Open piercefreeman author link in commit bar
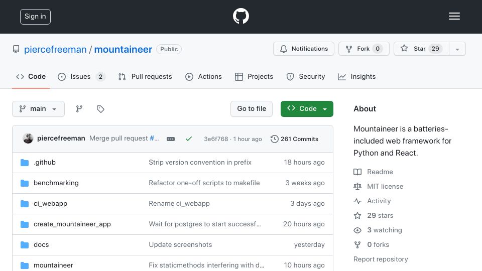Screen dimensions: 482x271 point(61,139)
